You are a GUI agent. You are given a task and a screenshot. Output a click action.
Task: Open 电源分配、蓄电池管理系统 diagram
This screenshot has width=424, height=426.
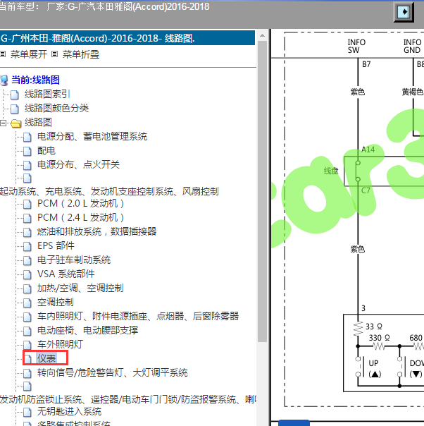[92, 136]
